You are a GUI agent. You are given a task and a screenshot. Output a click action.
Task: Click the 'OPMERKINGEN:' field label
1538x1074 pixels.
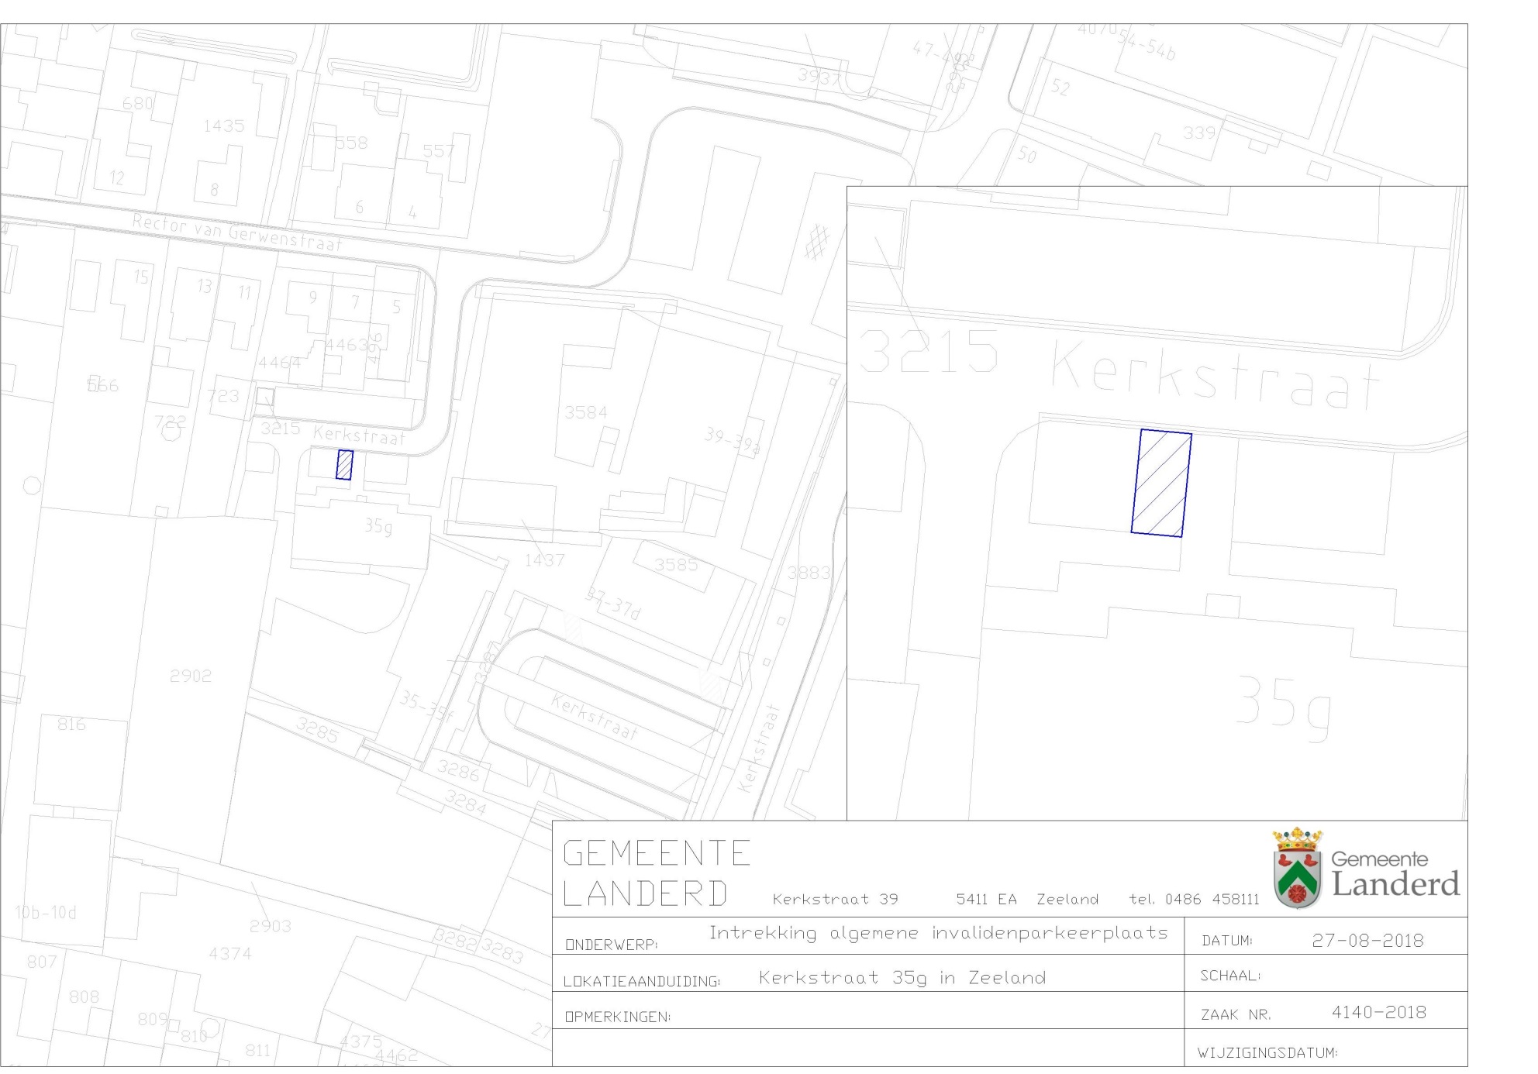618,1017
